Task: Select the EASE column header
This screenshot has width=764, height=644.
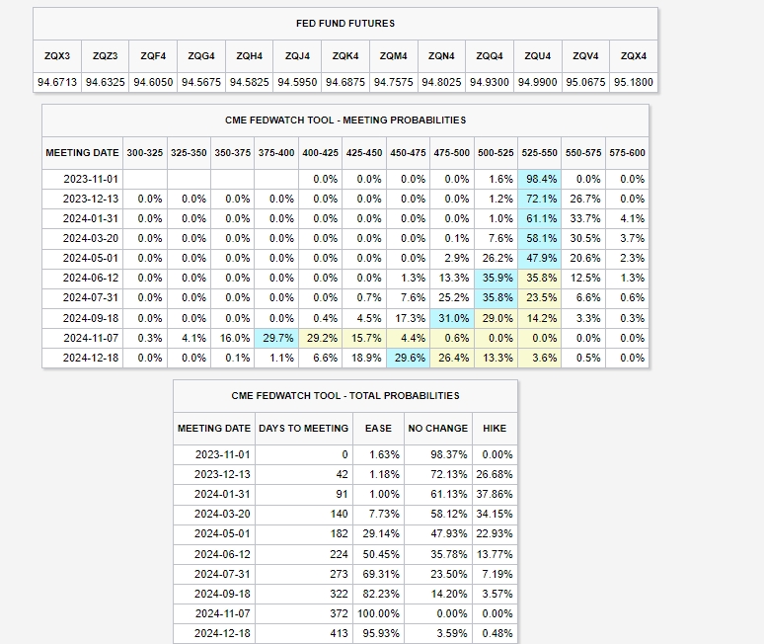Action: click(x=378, y=429)
